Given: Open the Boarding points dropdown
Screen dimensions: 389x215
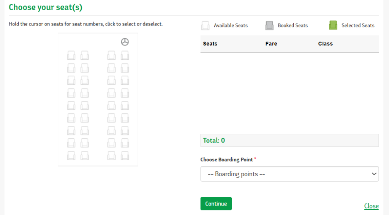Looking at the screenshot, I should tap(289, 174).
